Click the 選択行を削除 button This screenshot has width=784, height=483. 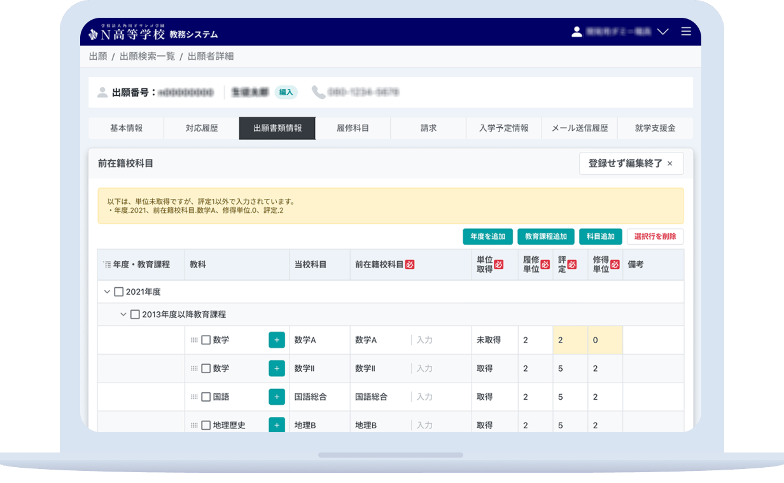pos(654,236)
